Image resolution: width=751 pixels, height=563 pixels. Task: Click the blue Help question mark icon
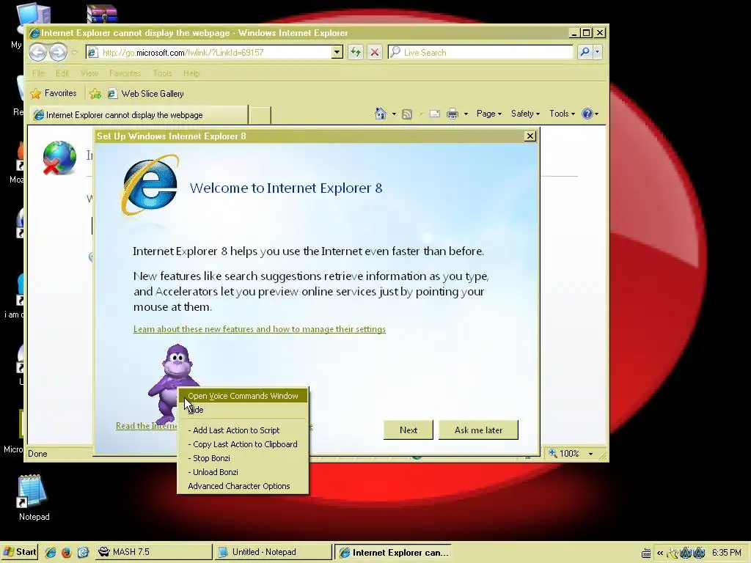[587, 114]
